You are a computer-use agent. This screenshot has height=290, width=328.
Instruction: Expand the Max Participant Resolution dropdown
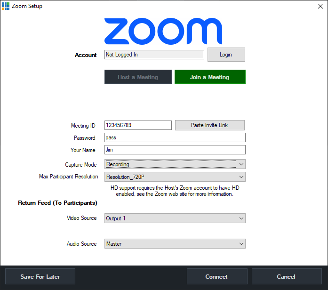tap(175, 177)
